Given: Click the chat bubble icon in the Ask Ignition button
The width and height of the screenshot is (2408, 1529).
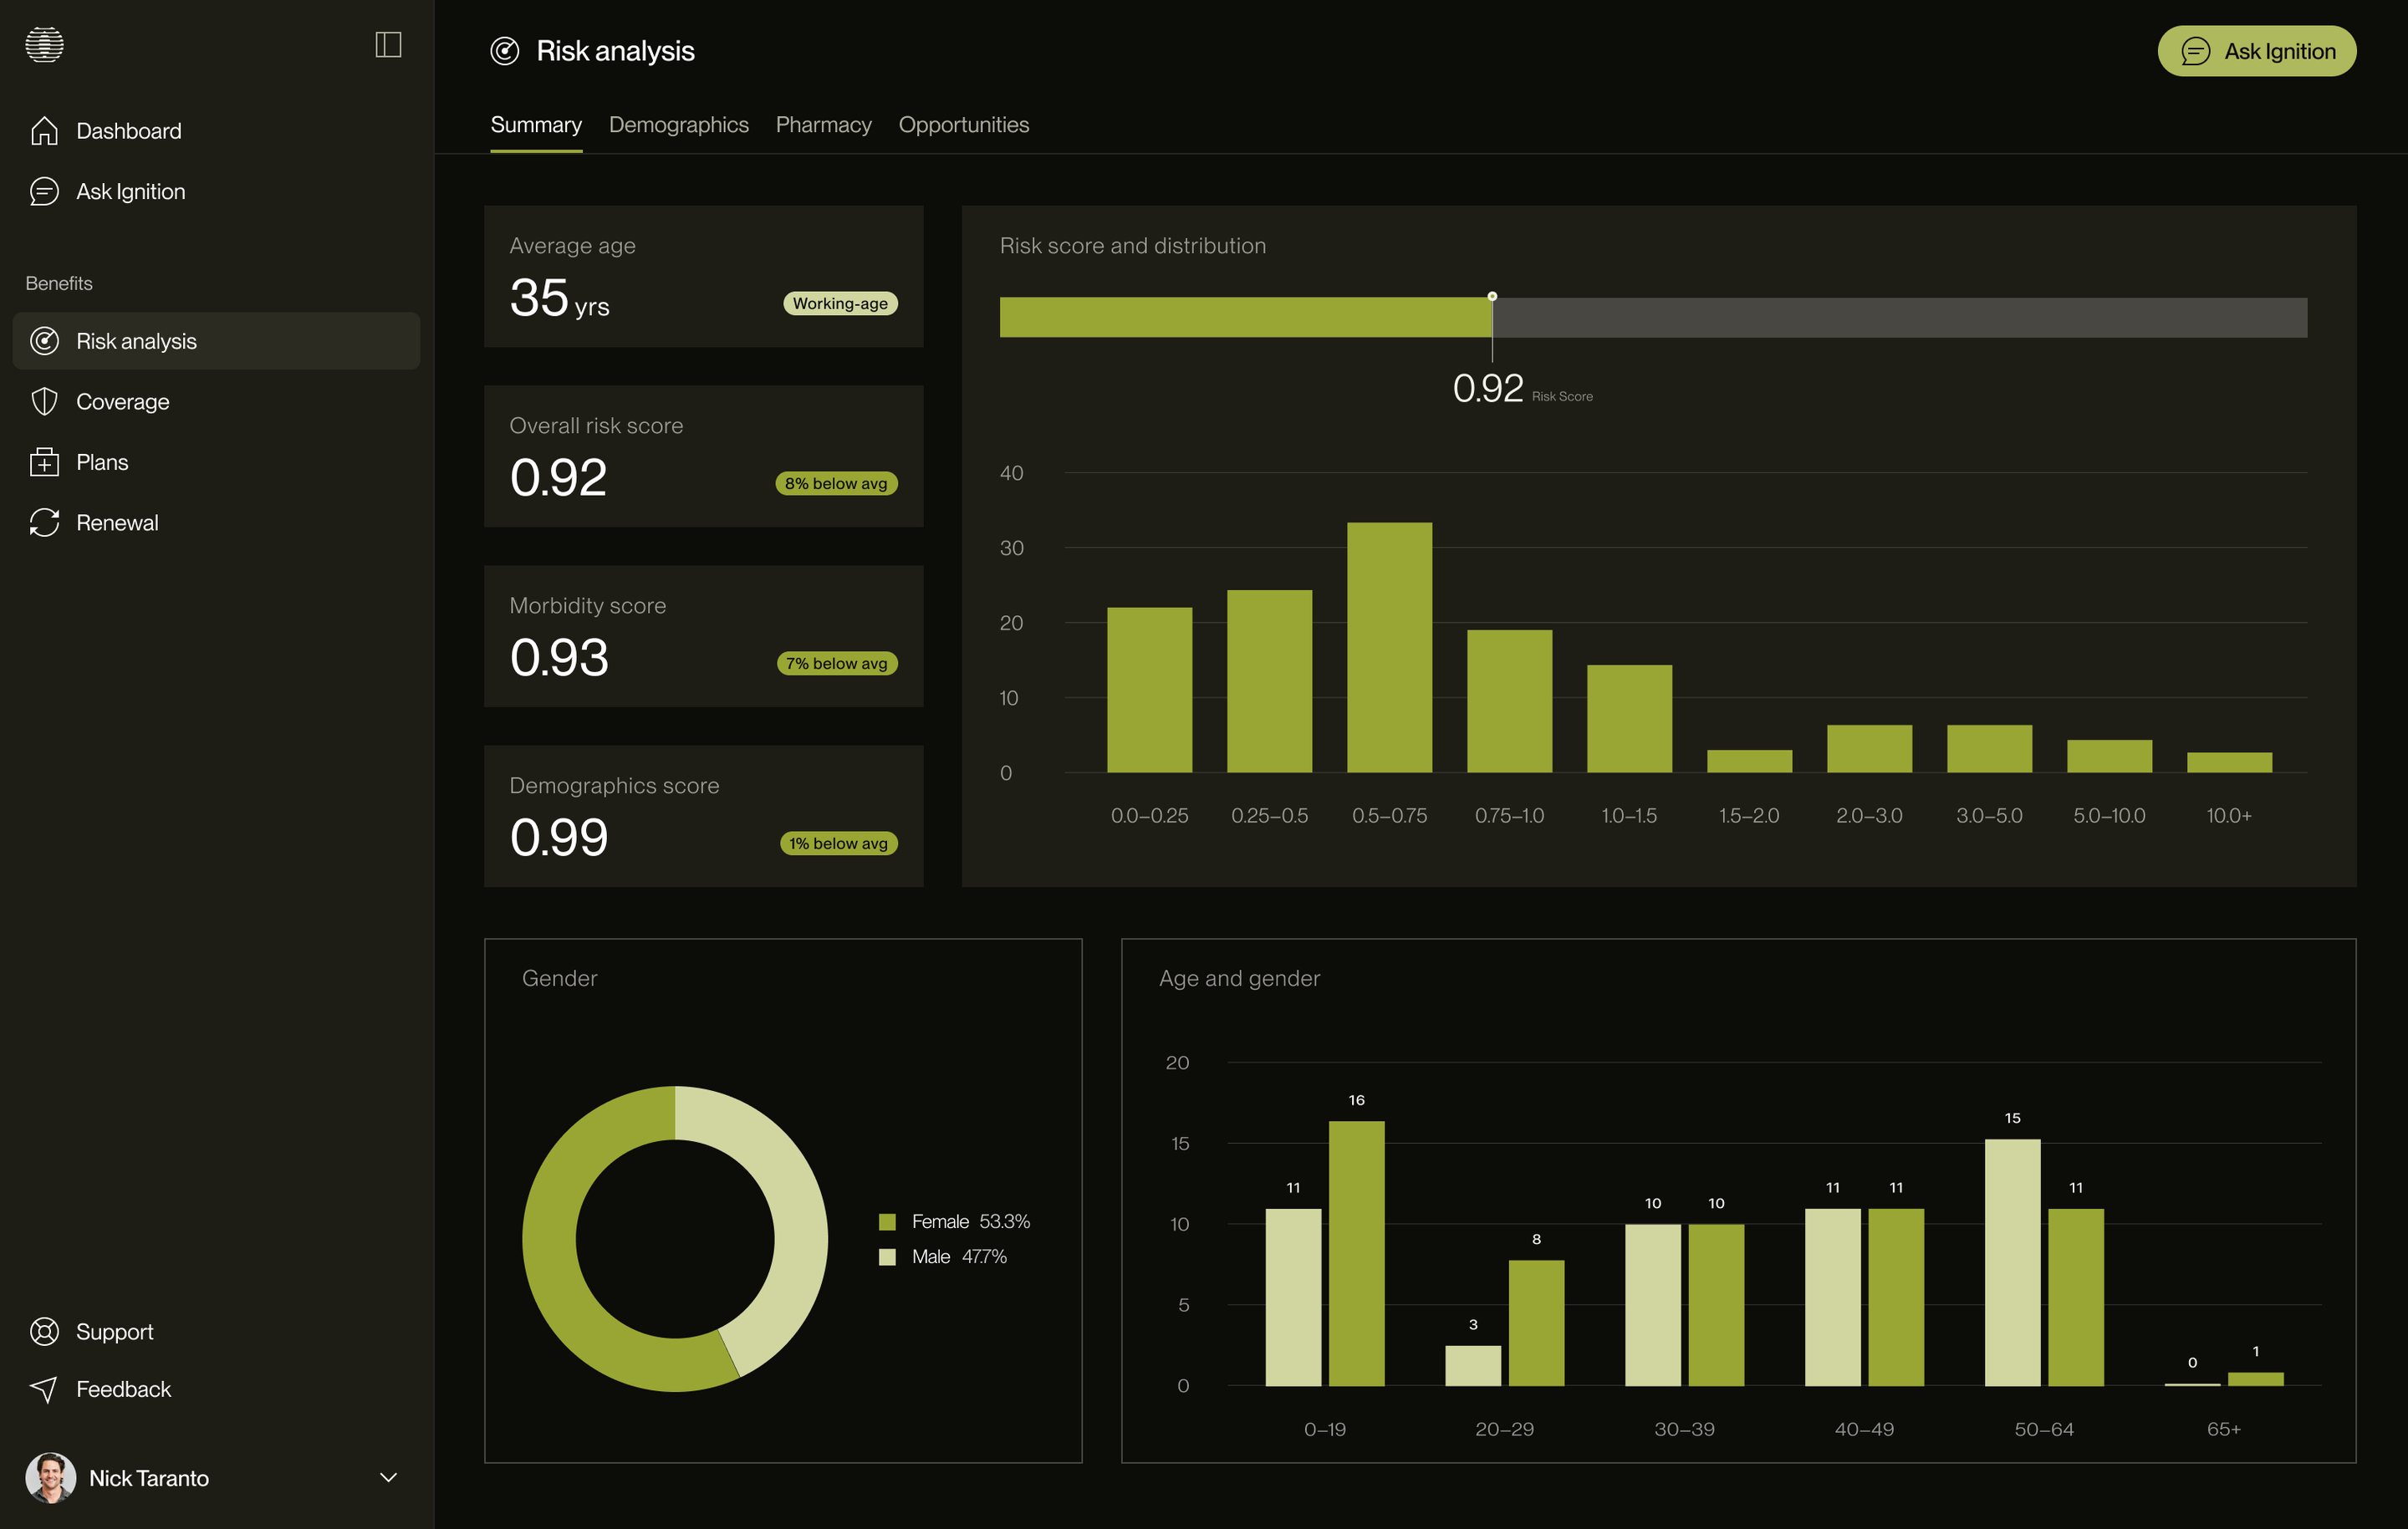Looking at the screenshot, I should (x=2195, y=51).
